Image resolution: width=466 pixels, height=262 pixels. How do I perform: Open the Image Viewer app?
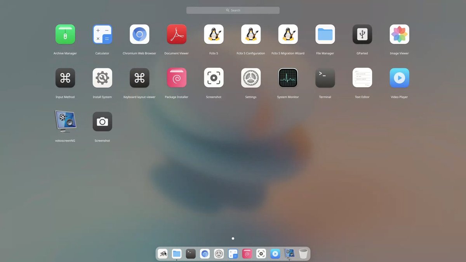point(399,35)
